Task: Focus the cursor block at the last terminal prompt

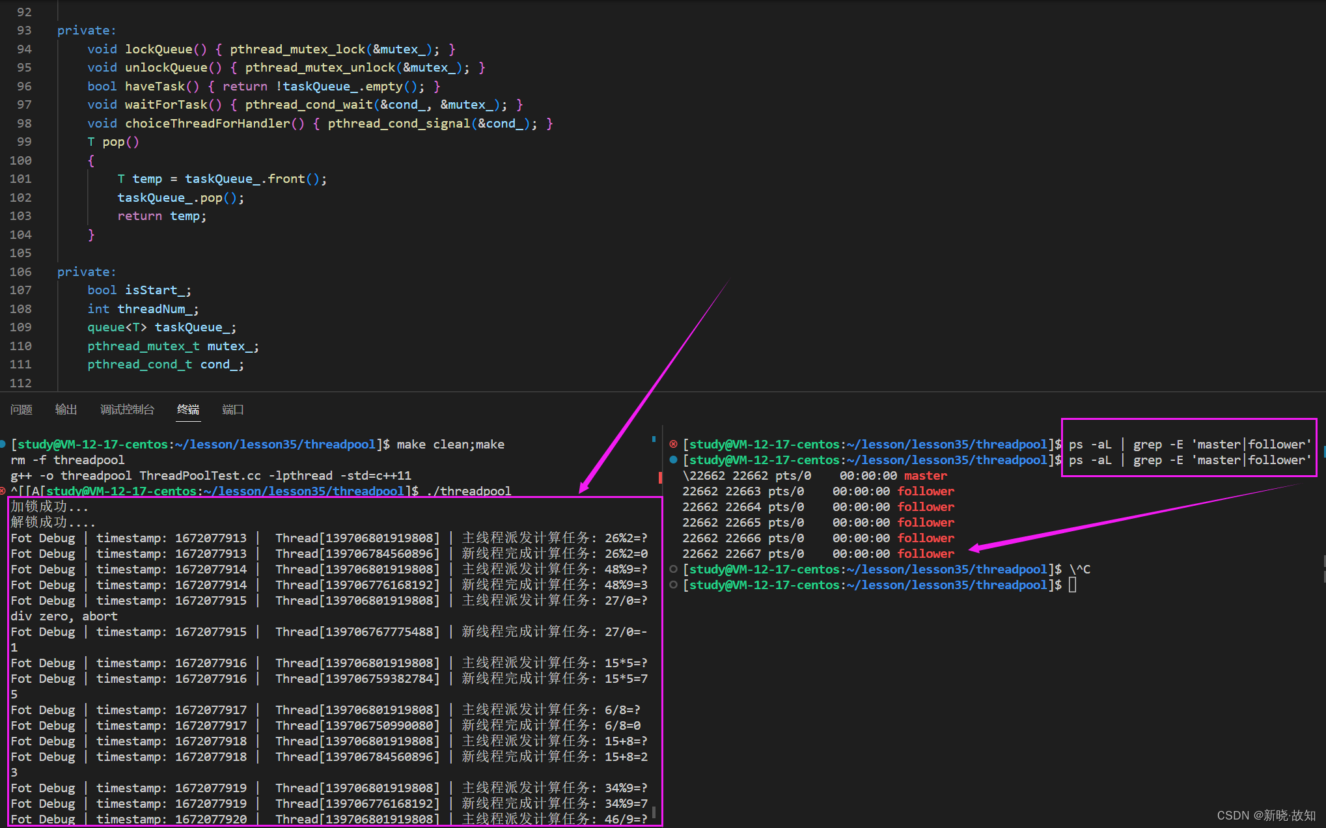Action: pyautogui.click(x=1073, y=585)
